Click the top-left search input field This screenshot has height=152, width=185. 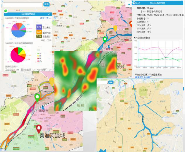23,5
